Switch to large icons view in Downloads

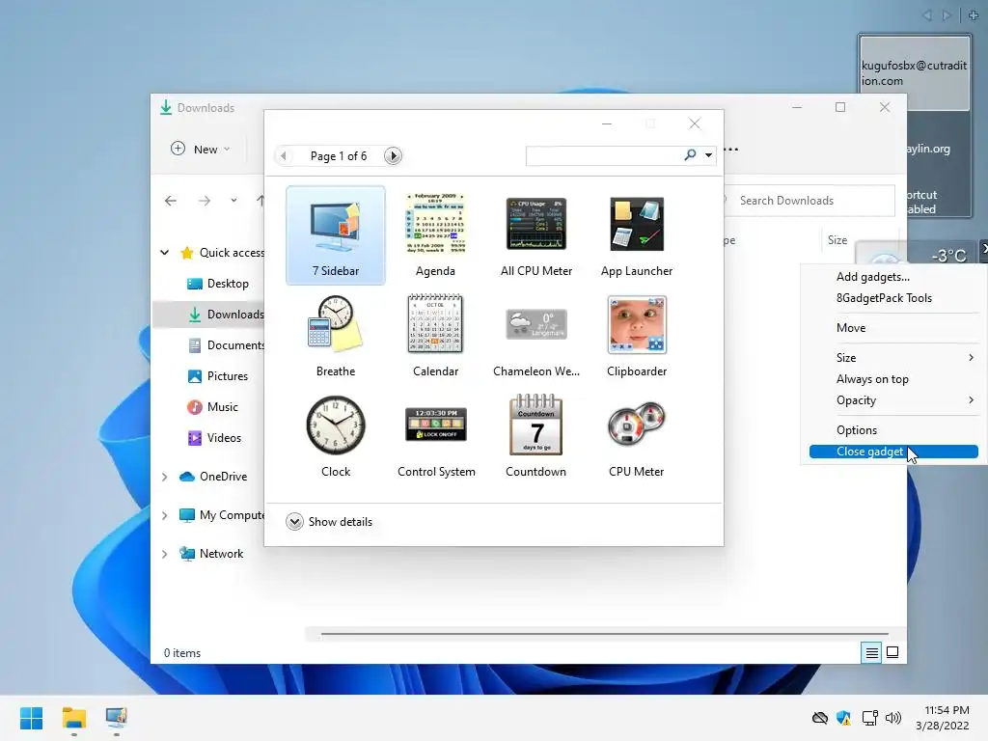892,653
